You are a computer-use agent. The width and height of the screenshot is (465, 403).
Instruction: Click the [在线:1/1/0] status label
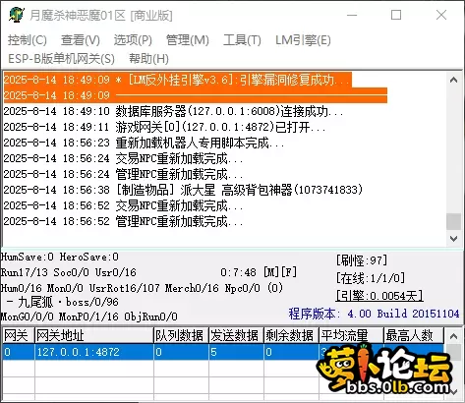coord(371,278)
